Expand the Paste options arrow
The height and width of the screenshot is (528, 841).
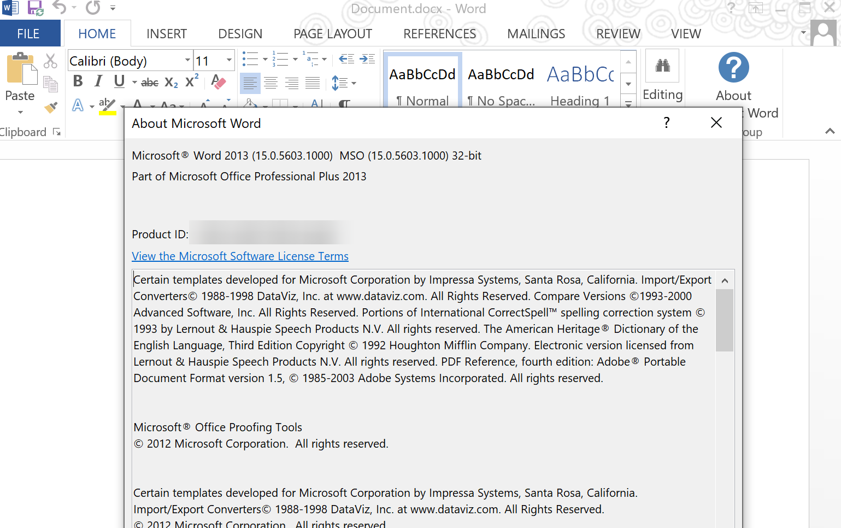[20, 112]
